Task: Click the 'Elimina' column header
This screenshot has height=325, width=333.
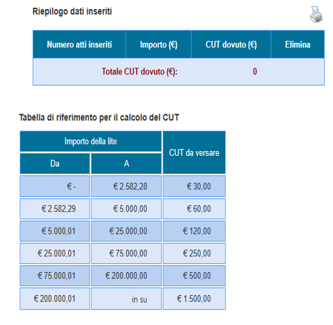Action: (x=297, y=45)
